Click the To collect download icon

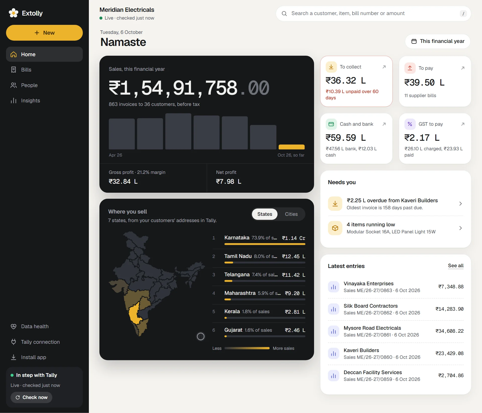point(331,67)
